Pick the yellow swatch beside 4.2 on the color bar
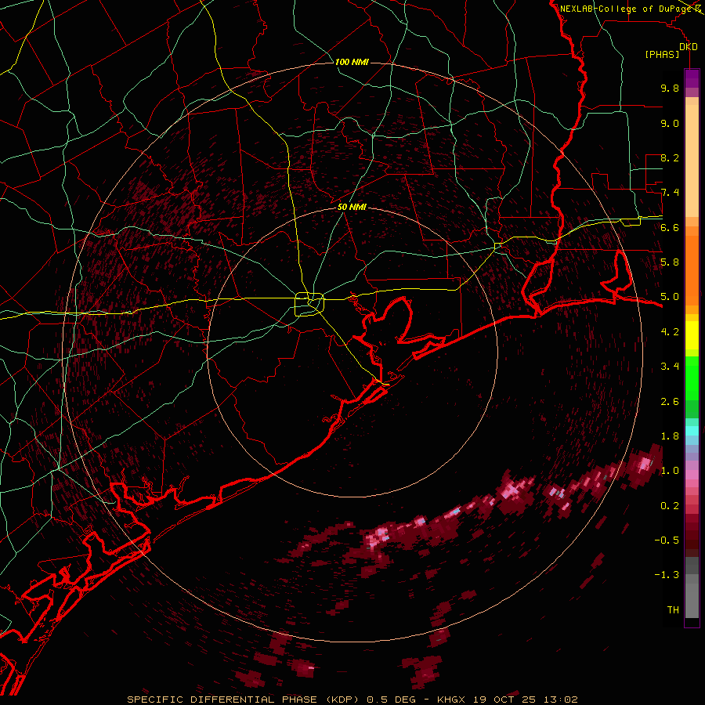The height and width of the screenshot is (705, 705). tap(692, 335)
